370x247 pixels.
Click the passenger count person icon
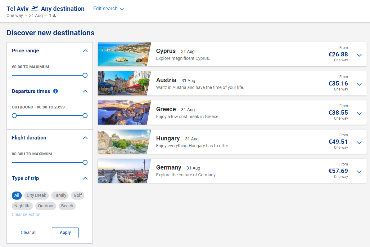click(x=54, y=16)
